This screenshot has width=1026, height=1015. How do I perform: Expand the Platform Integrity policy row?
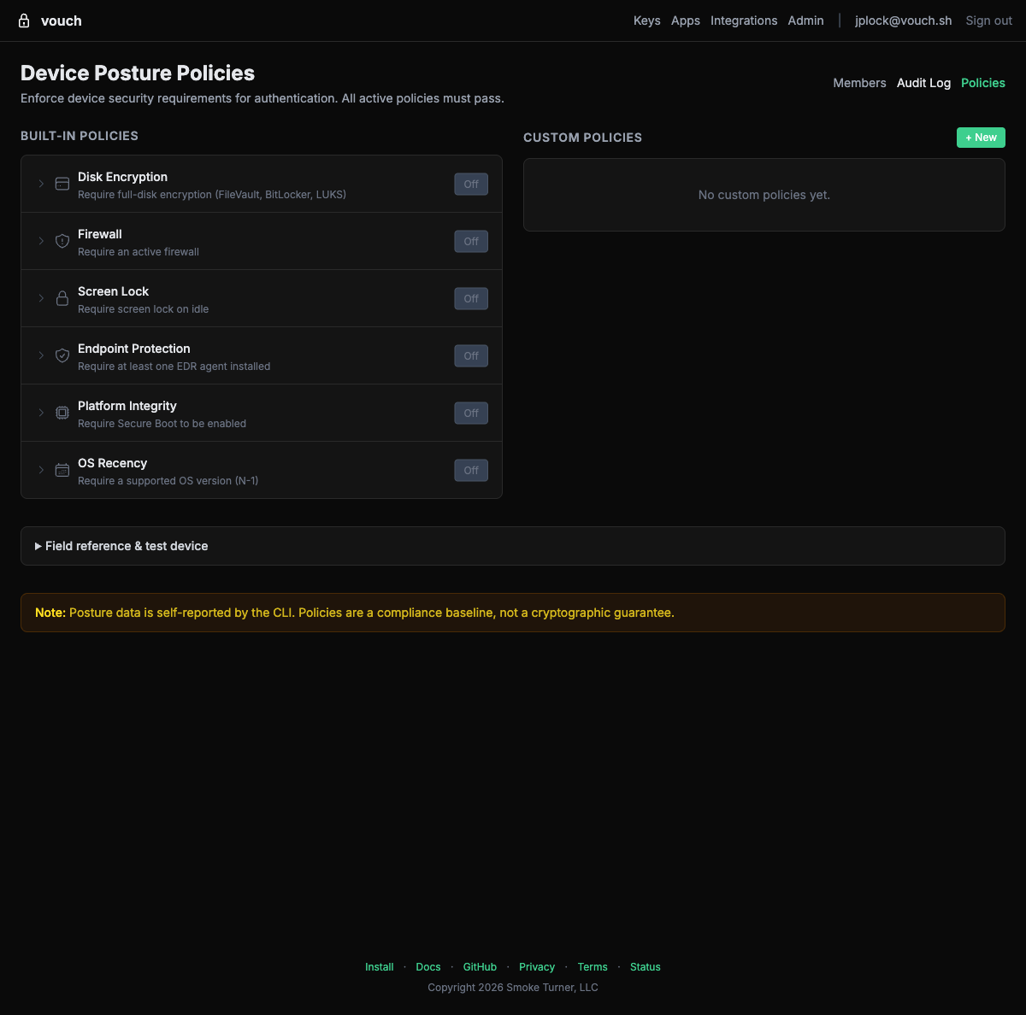click(40, 413)
